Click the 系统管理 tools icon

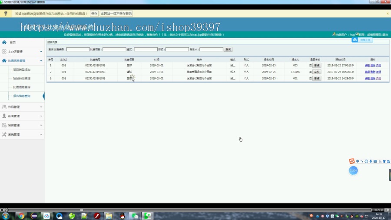coord(4,134)
